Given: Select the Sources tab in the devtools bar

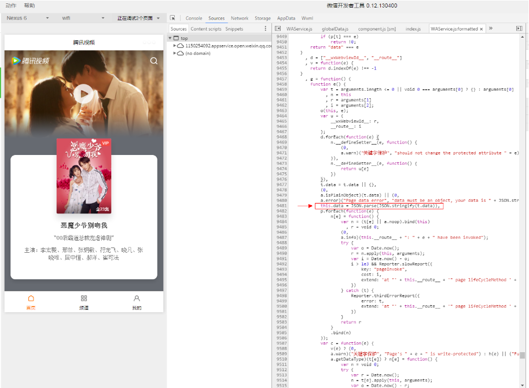Looking at the screenshot, I should (216, 18).
